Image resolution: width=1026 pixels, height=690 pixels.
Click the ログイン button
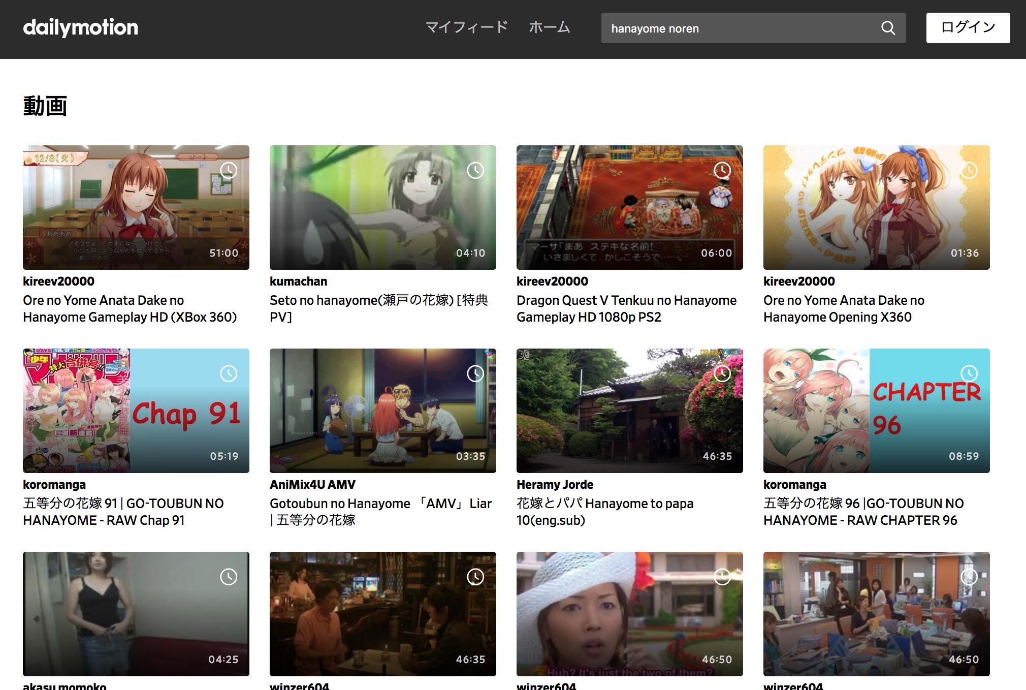[x=968, y=28]
